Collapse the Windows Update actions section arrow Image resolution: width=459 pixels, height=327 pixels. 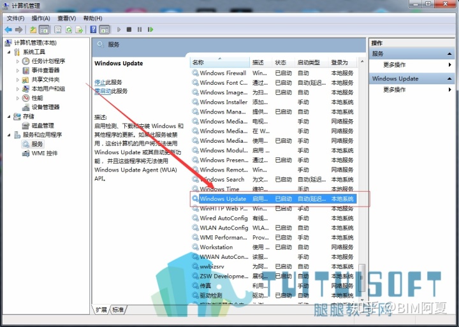coord(449,79)
